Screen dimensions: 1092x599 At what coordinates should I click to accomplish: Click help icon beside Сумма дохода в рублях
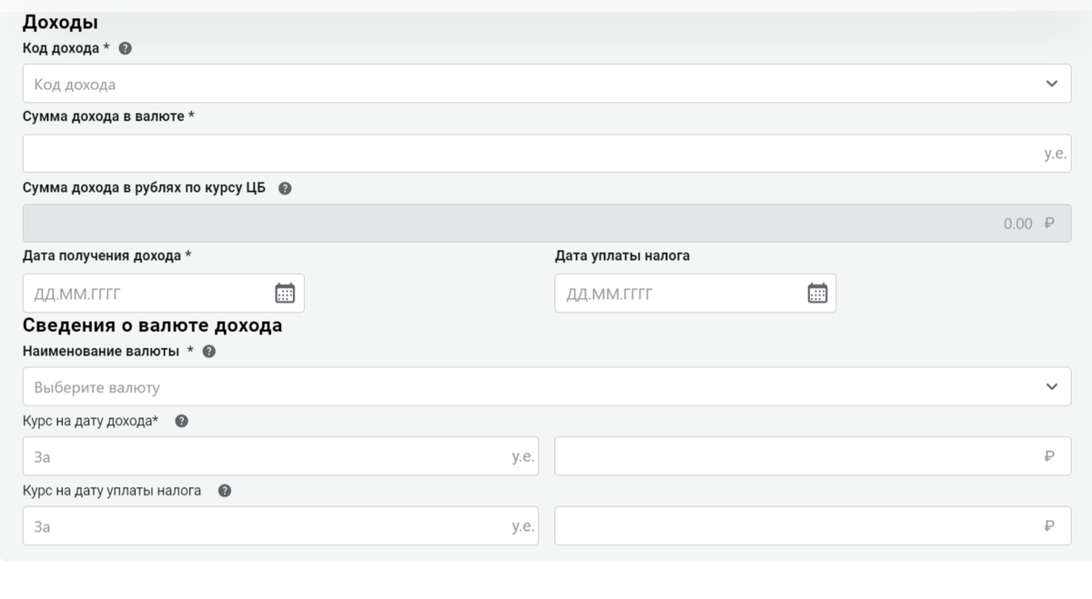(x=285, y=189)
